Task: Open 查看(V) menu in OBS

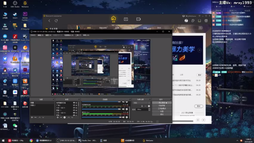Action: (x=48, y=35)
